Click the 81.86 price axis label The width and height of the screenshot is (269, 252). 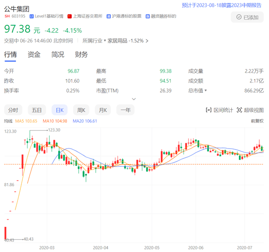click(9, 185)
